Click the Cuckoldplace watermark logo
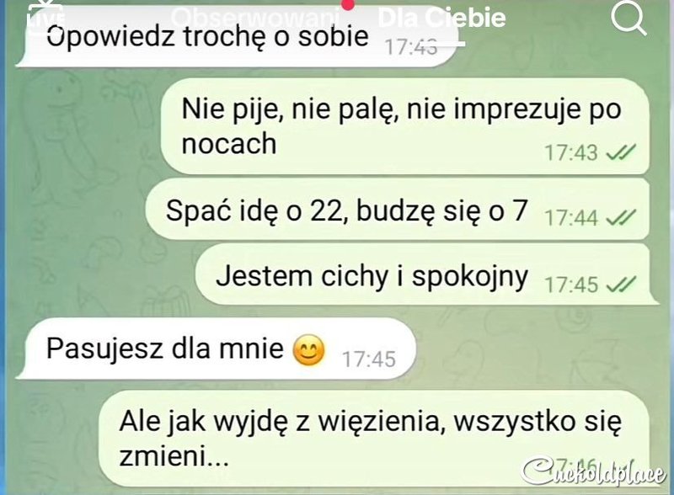 pos(594,471)
